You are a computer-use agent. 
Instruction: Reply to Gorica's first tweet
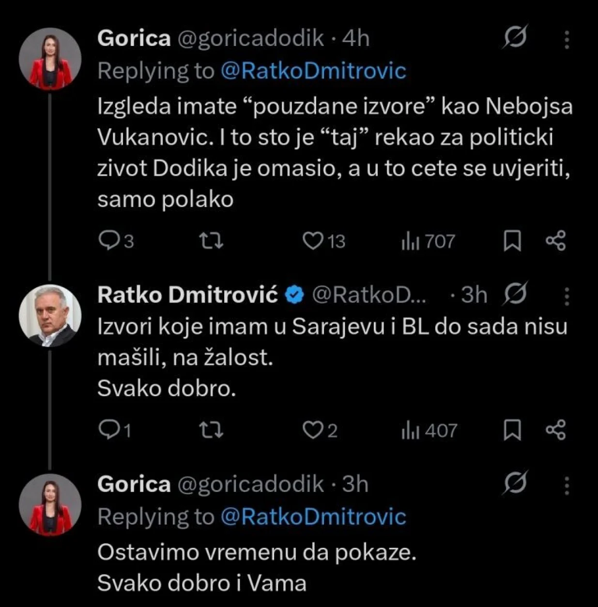point(110,240)
